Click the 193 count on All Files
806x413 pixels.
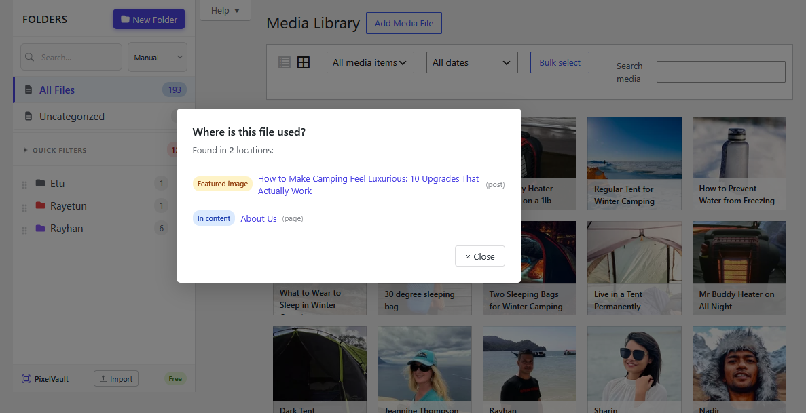click(175, 90)
